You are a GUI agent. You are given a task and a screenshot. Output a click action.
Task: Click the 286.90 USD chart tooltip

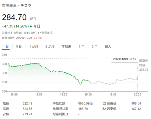click(x=125, y=59)
